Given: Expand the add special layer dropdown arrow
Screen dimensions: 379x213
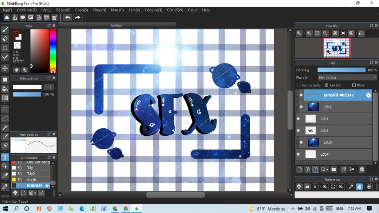Looking at the screenshot, I should coord(327,169).
